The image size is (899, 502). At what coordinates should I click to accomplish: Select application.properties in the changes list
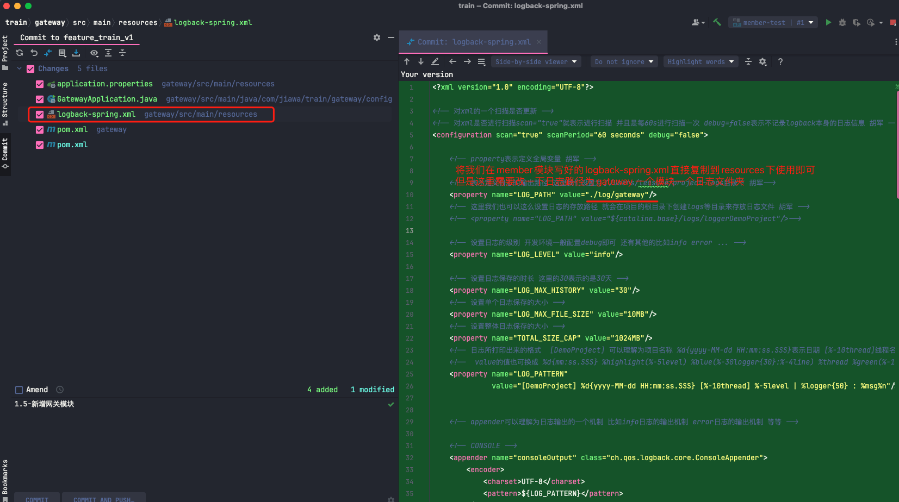(104, 84)
